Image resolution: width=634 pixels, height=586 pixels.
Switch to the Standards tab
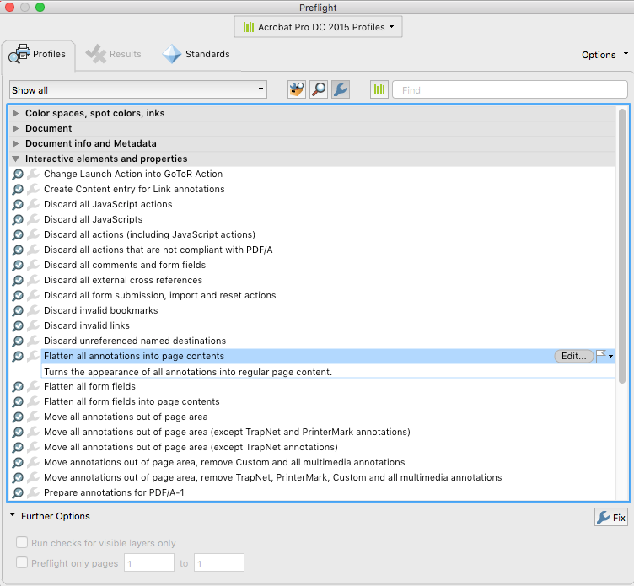196,54
